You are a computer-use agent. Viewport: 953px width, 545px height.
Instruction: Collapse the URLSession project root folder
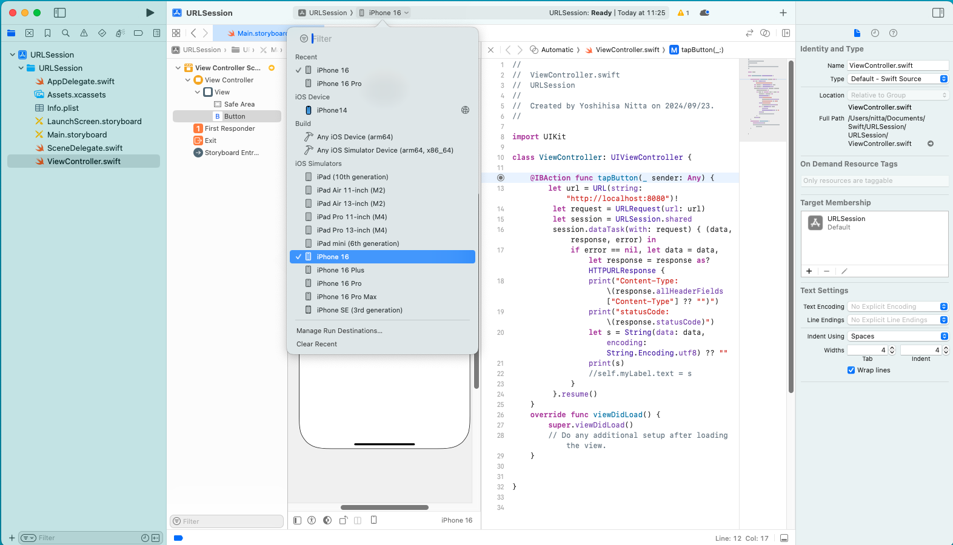[13, 54]
